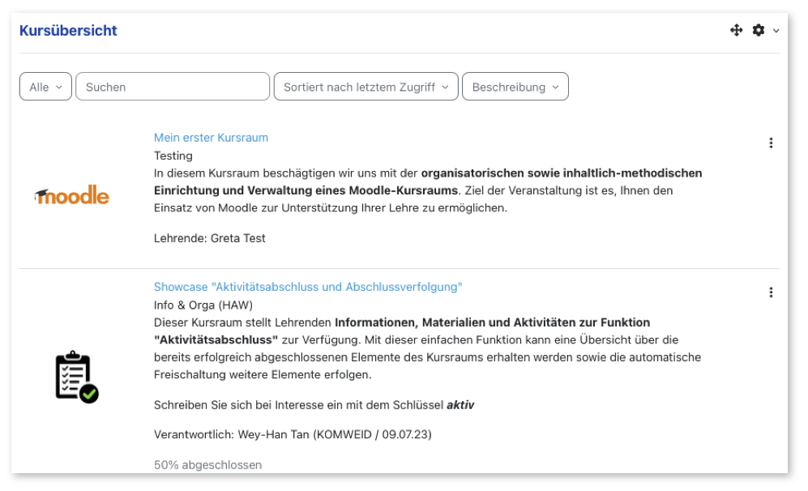Click the Moodle logo course image
The image size is (808, 491).
[x=71, y=195]
